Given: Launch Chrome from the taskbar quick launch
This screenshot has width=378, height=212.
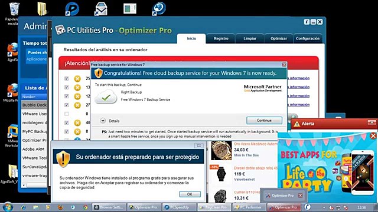Looking at the screenshot, I should click(85, 207).
